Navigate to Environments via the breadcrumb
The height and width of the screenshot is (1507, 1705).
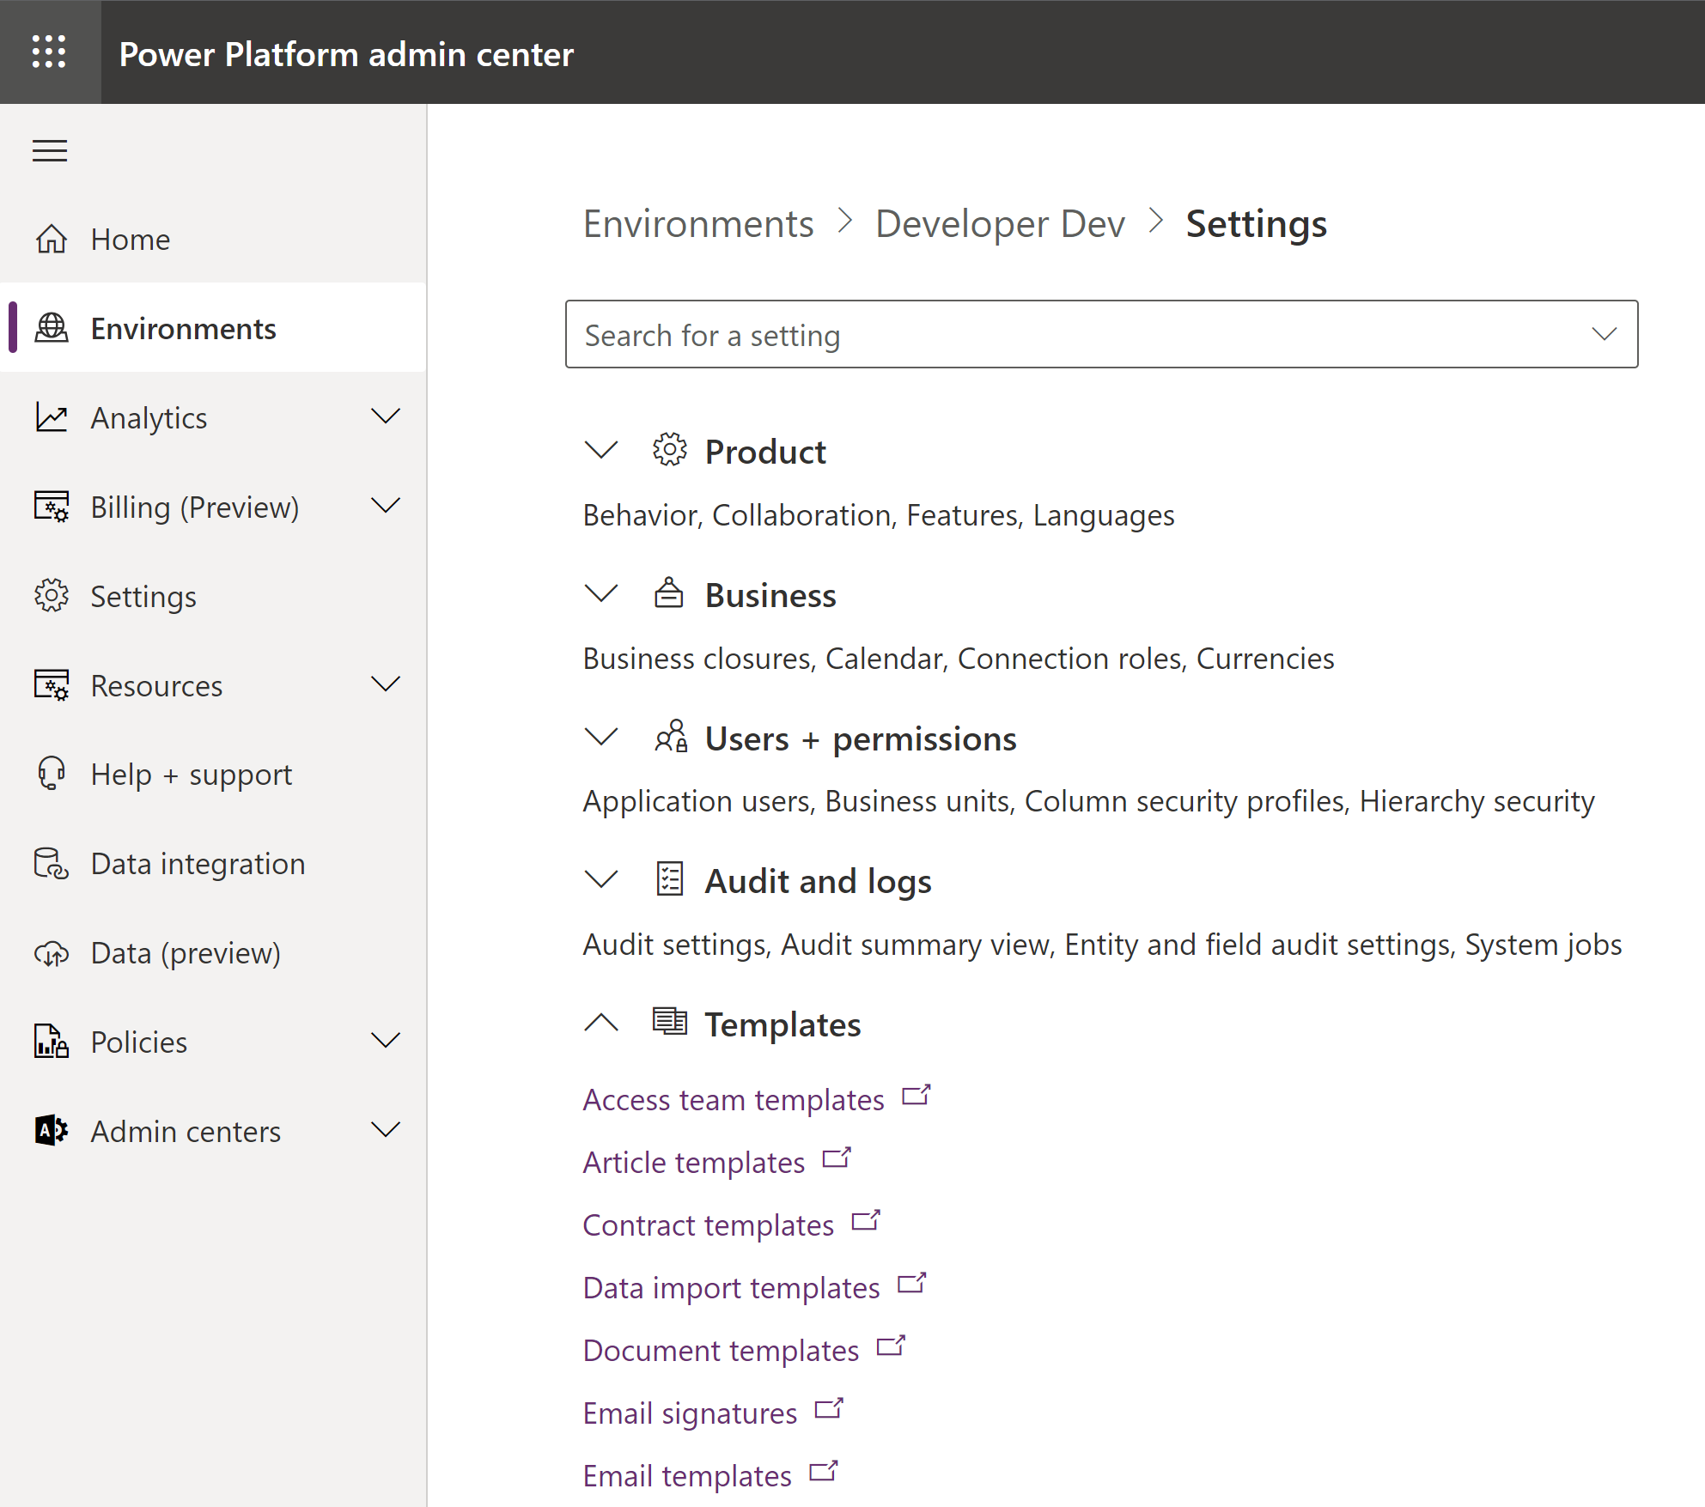(698, 223)
